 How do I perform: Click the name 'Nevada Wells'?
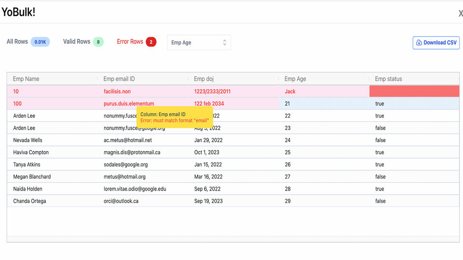tap(27, 140)
